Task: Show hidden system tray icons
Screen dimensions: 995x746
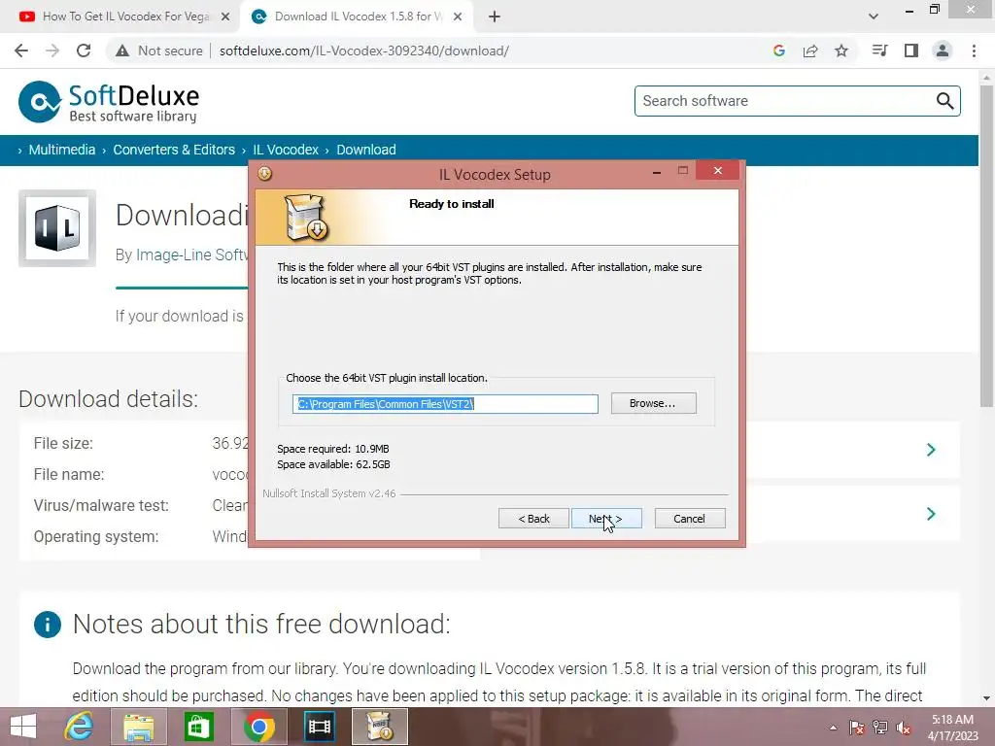Action: click(833, 728)
